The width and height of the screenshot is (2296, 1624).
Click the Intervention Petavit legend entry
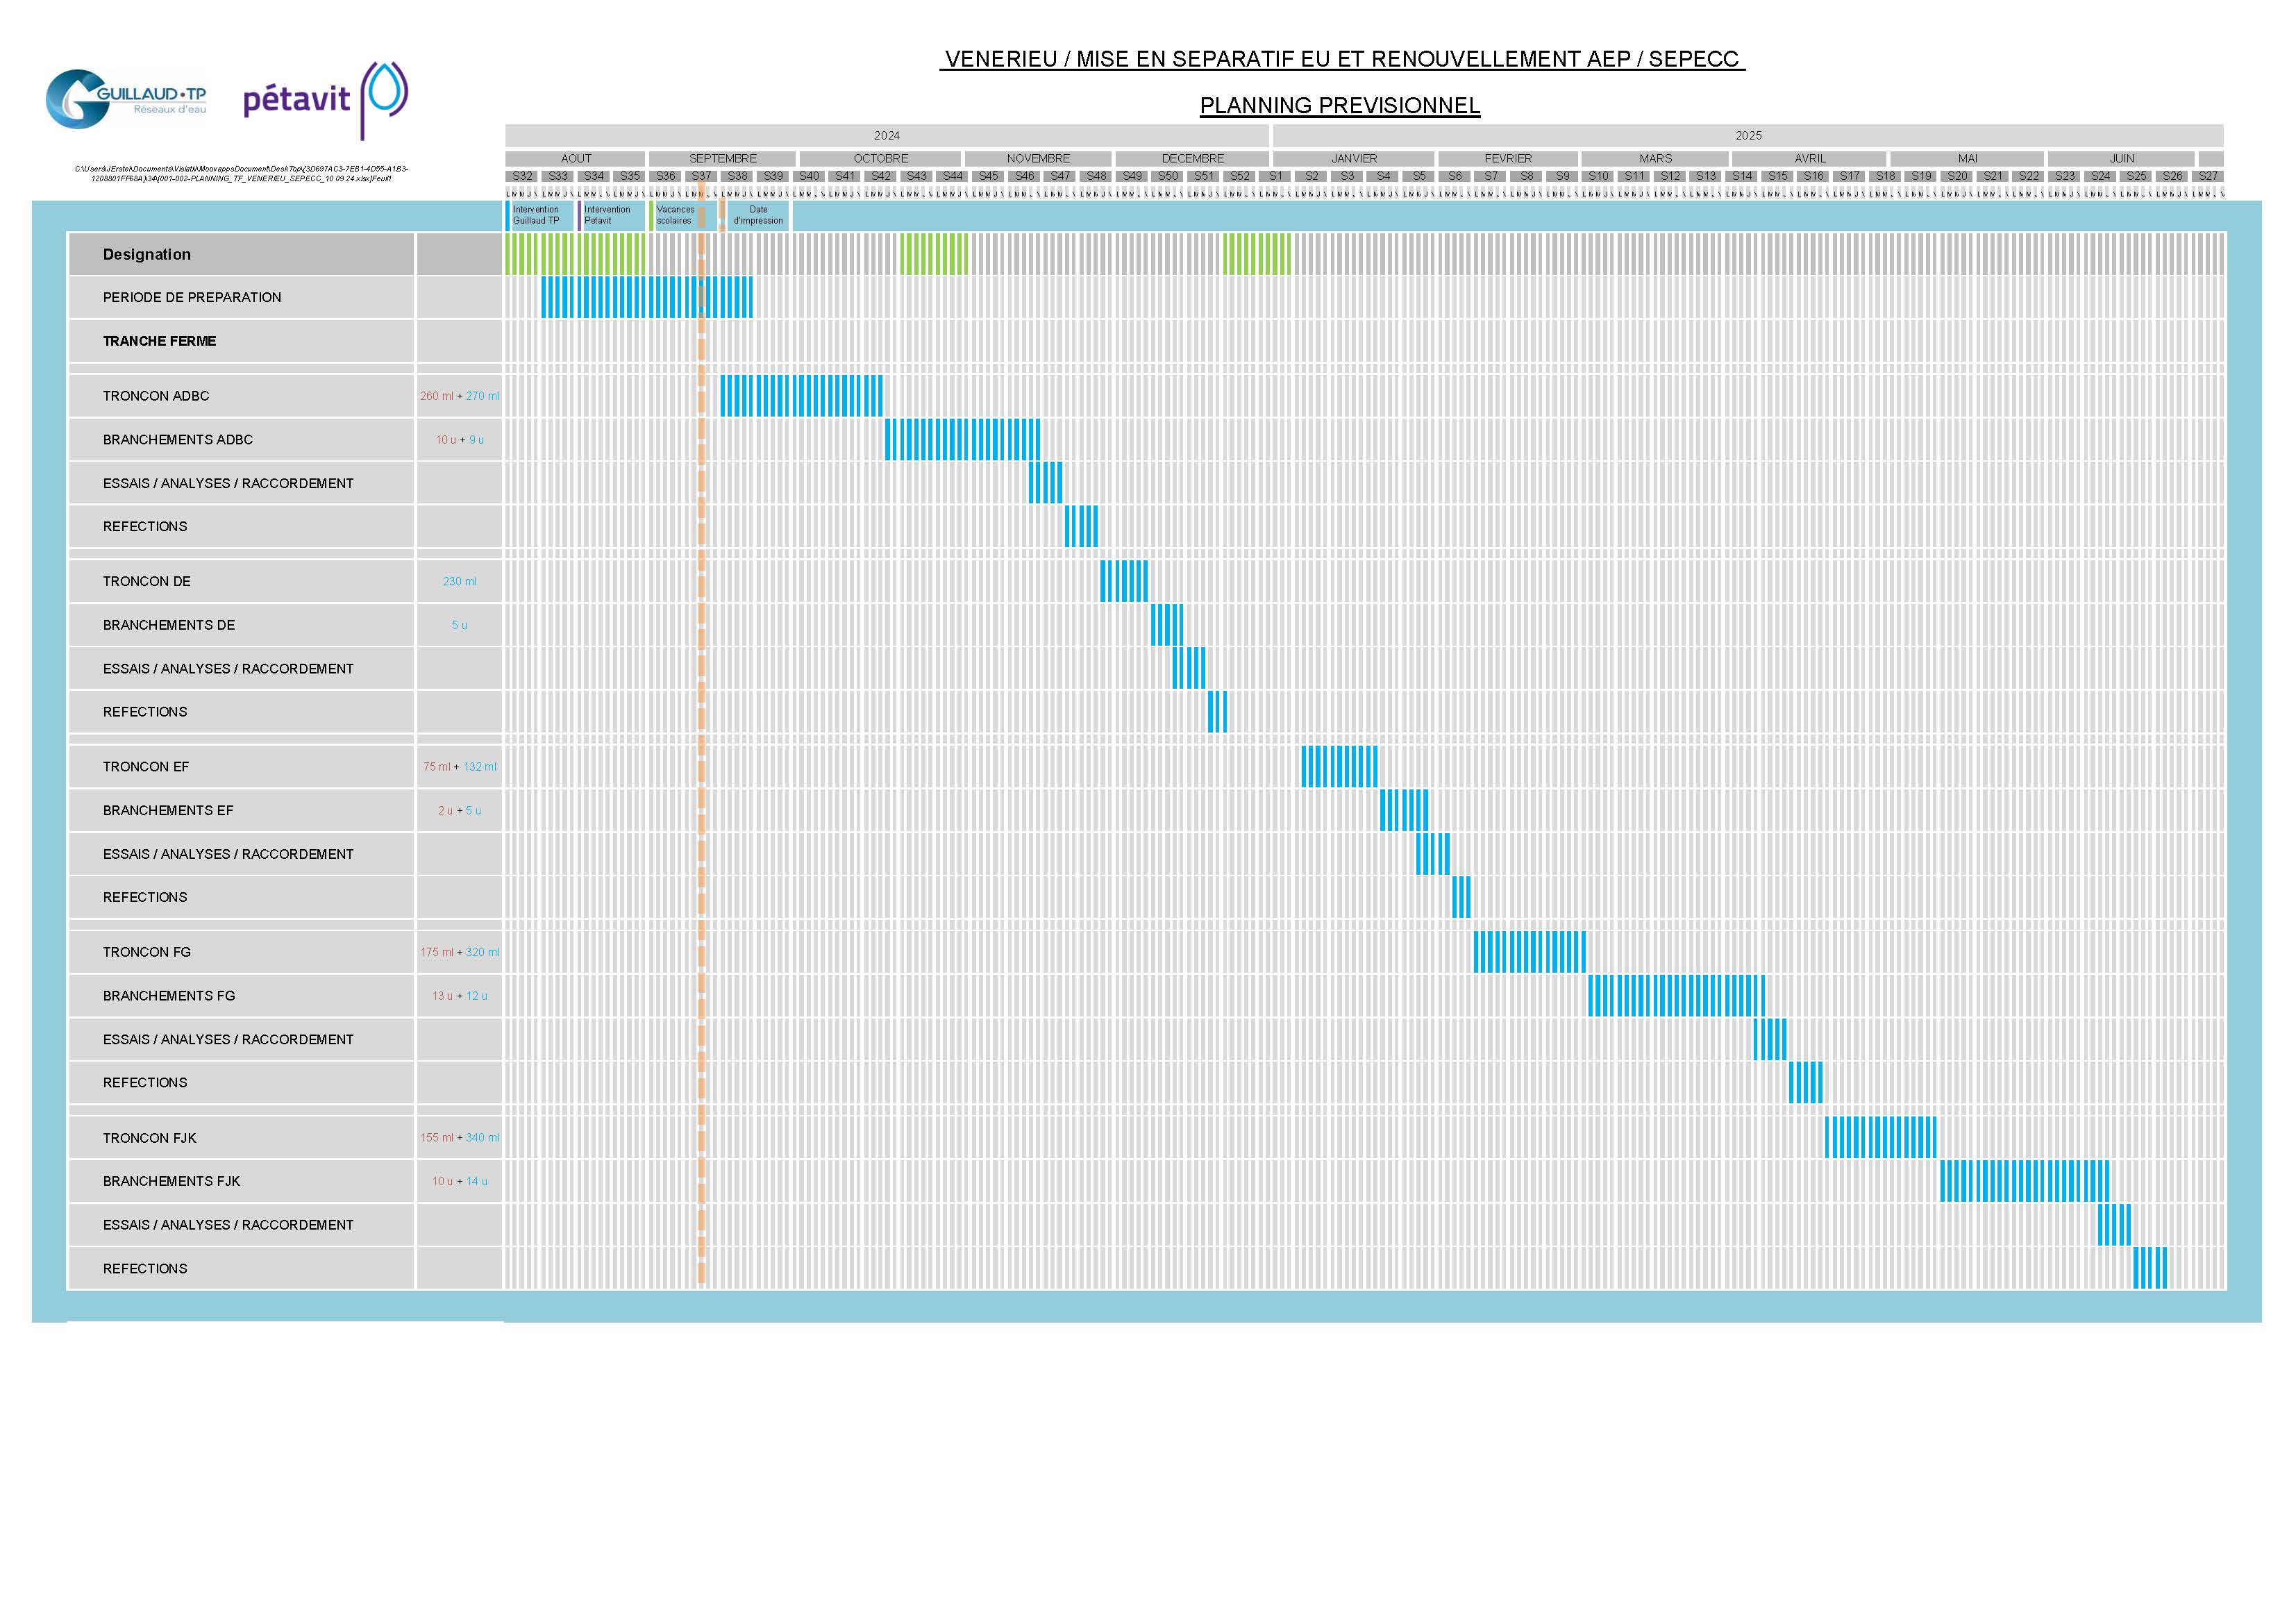click(x=610, y=215)
